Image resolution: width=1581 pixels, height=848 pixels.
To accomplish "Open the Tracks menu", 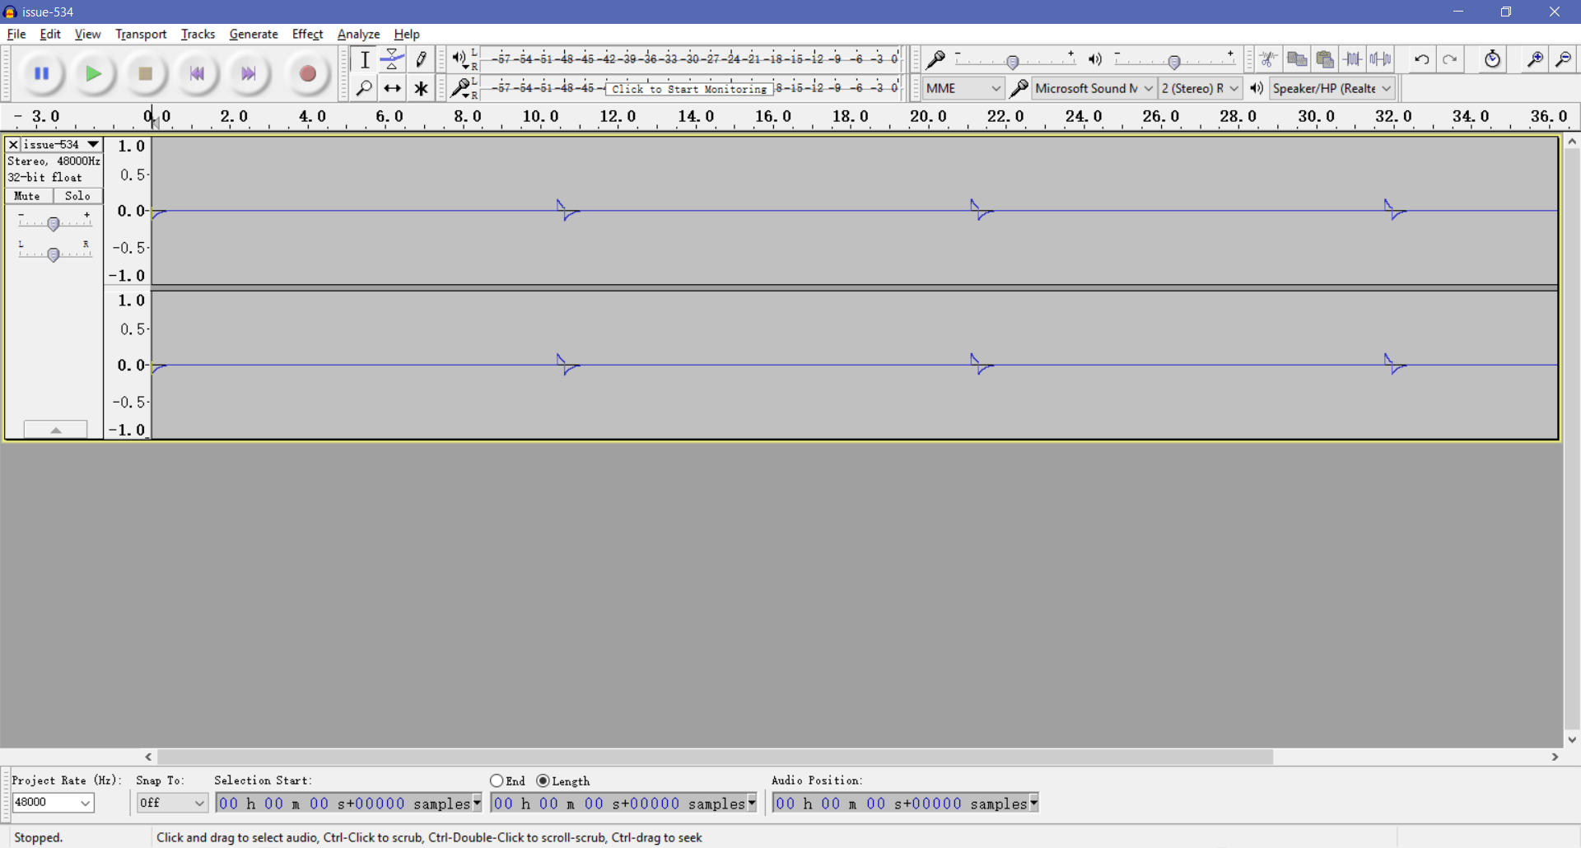I will (198, 34).
